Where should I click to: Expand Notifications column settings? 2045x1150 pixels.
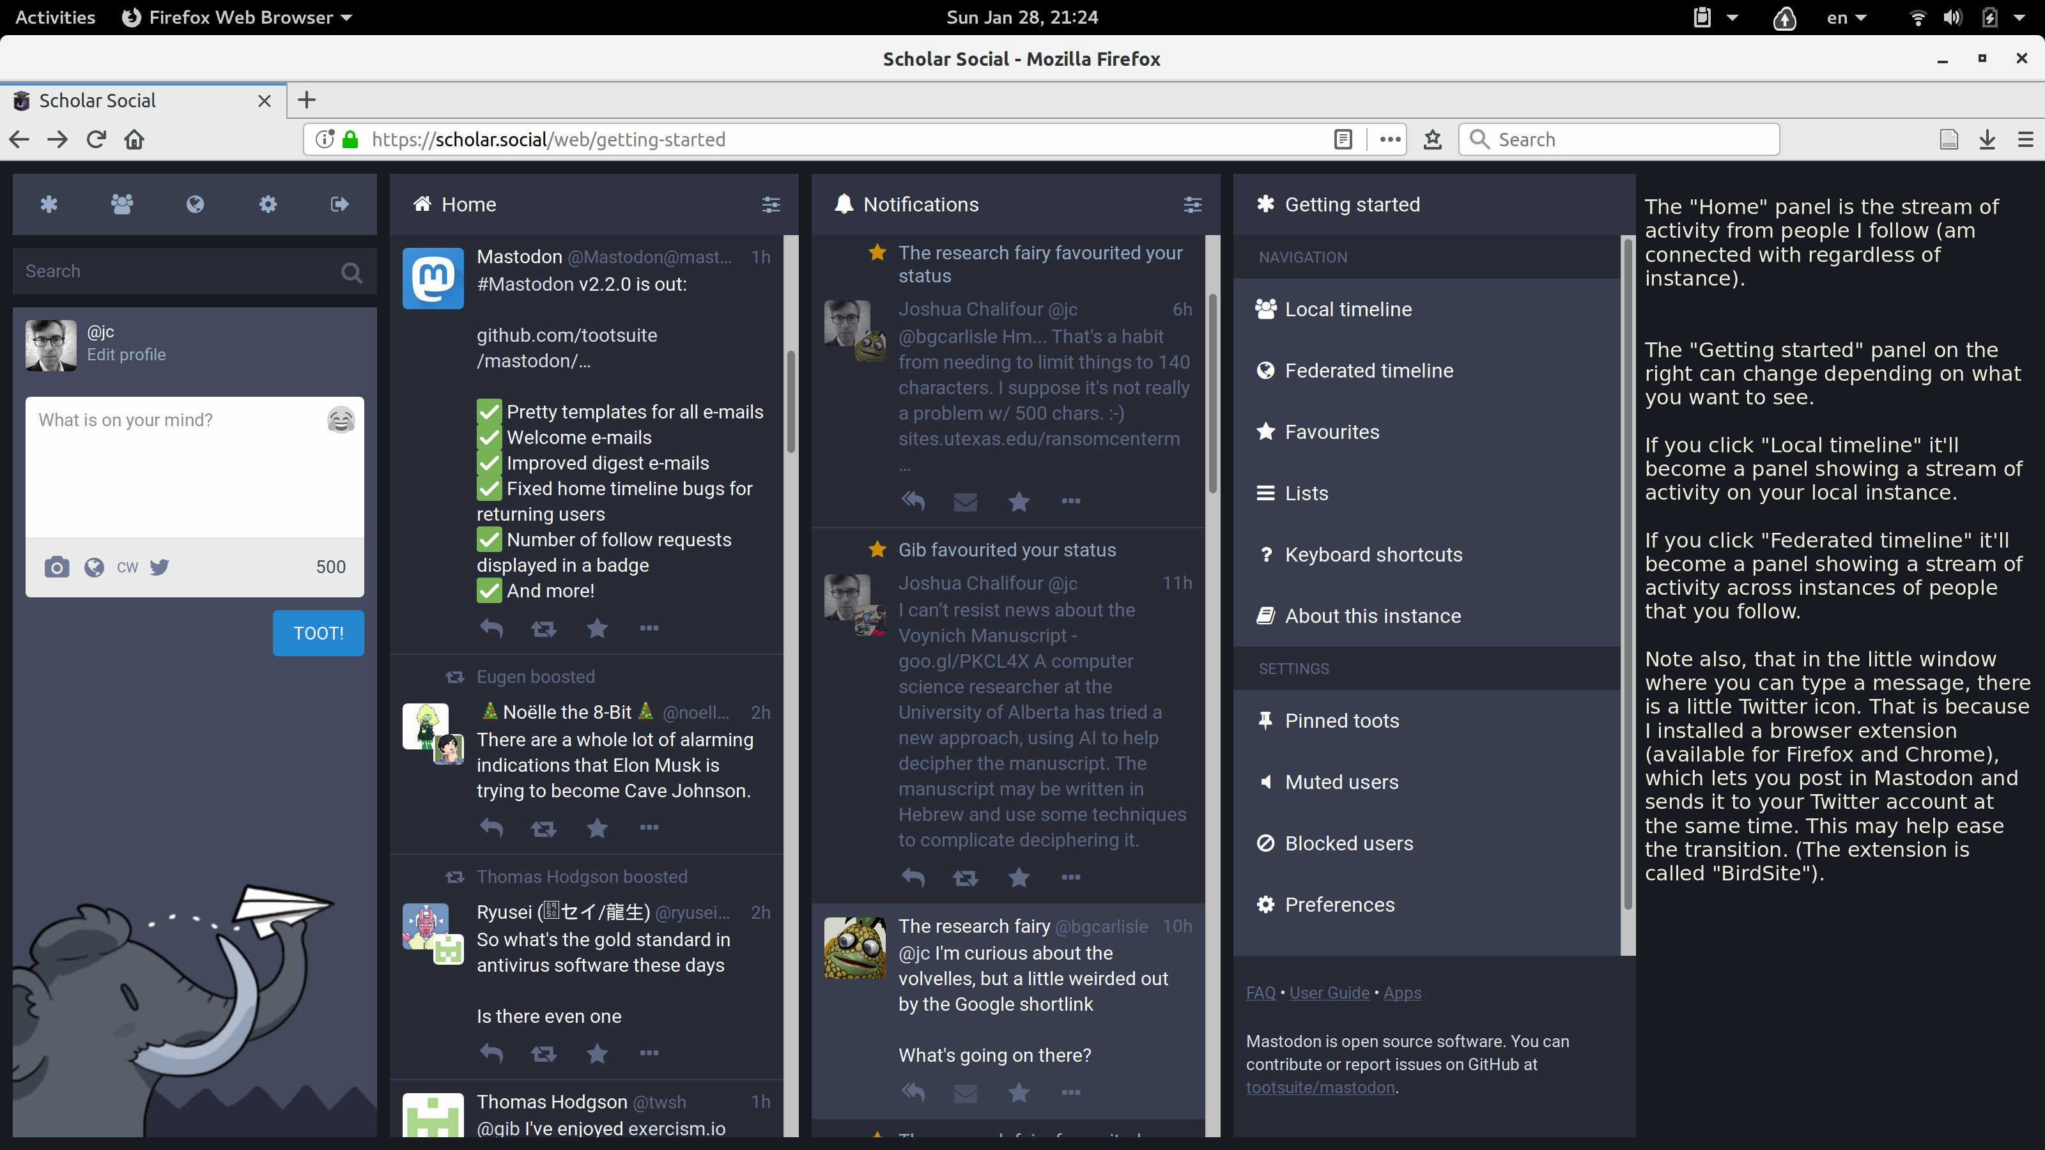(x=1192, y=204)
